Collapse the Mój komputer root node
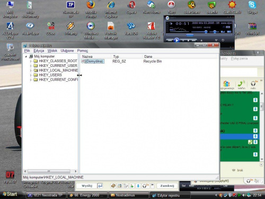This screenshot has height=199, width=265. (x=26, y=56)
